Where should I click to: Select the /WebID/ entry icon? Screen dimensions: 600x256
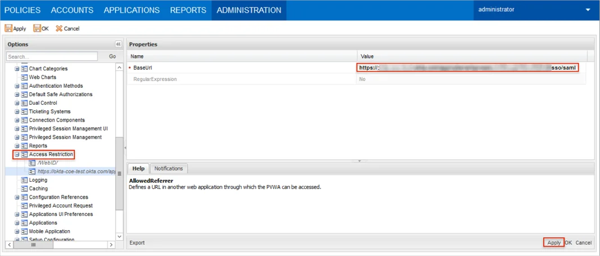(33, 163)
